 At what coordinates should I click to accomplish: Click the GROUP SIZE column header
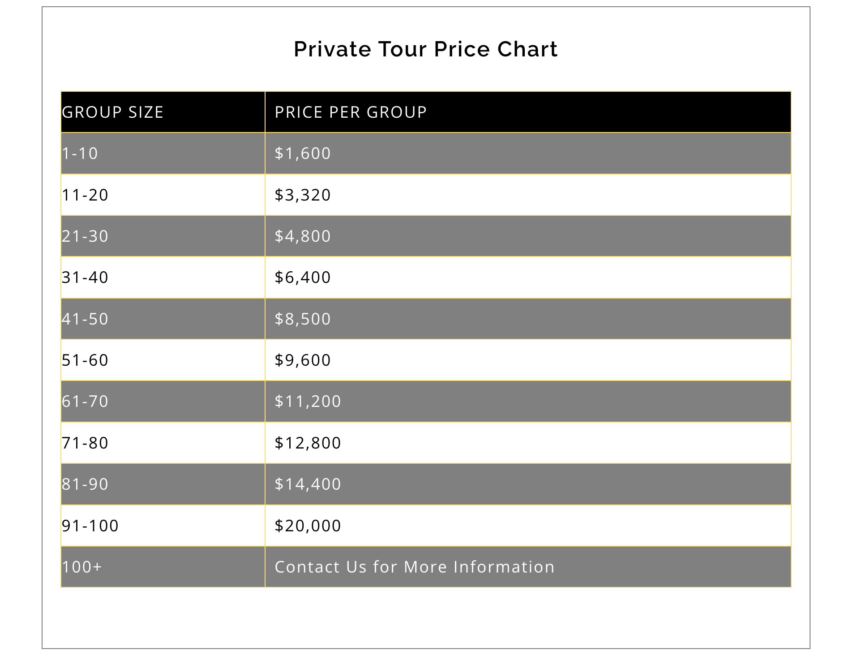(113, 112)
